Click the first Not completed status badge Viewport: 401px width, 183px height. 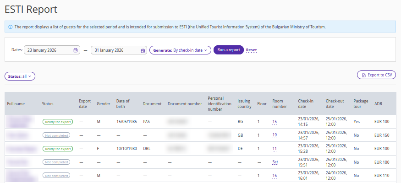point(56,135)
